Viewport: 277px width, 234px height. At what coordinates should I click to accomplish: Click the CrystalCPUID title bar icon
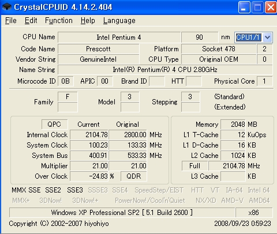[x=7, y=7]
